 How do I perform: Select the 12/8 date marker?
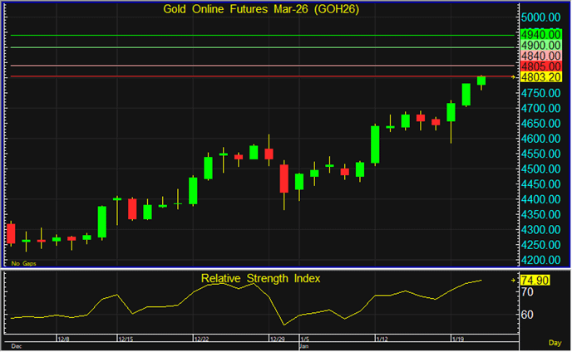coord(62,339)
